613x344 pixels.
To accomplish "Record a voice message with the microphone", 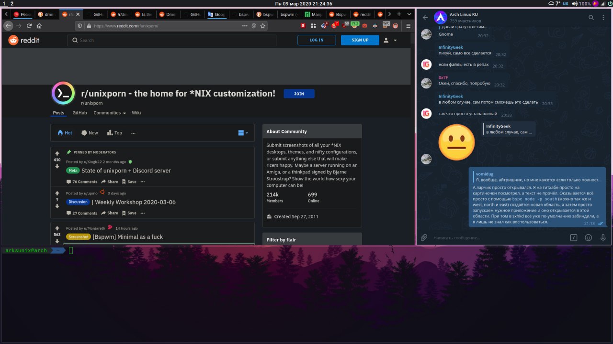I will (603, 237).
